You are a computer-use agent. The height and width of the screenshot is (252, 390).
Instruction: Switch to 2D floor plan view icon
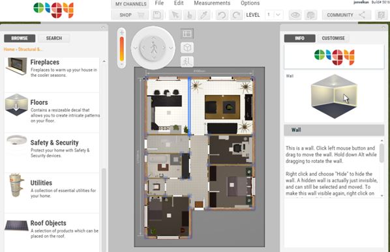[x=187, y=33]
